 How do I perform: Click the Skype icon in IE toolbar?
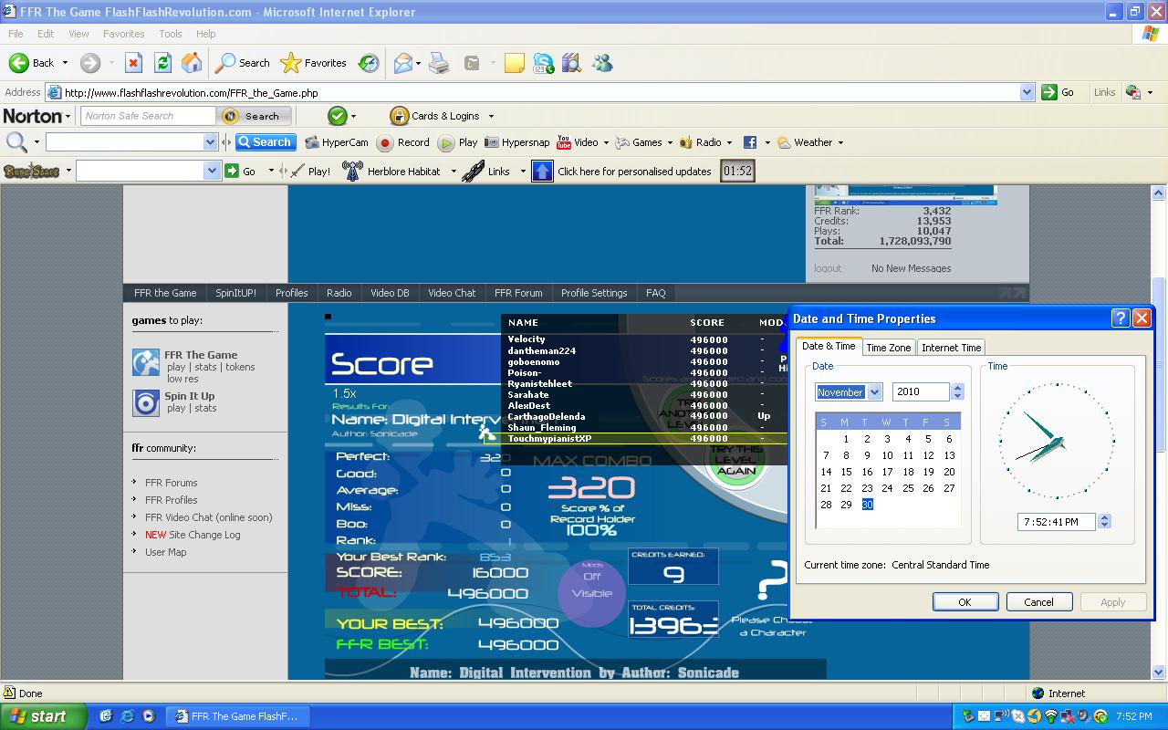(544, 63)
